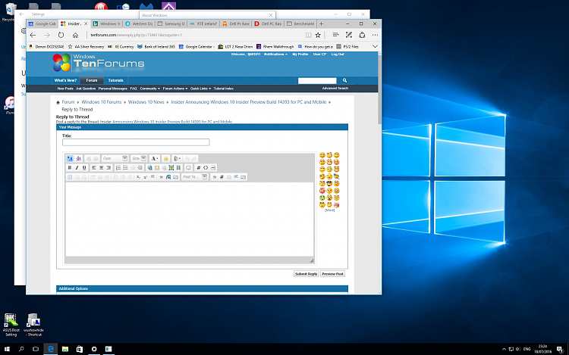Apply superscript formatting
The width and height of the screenshot is (569, 355).
tap(146, 177)
